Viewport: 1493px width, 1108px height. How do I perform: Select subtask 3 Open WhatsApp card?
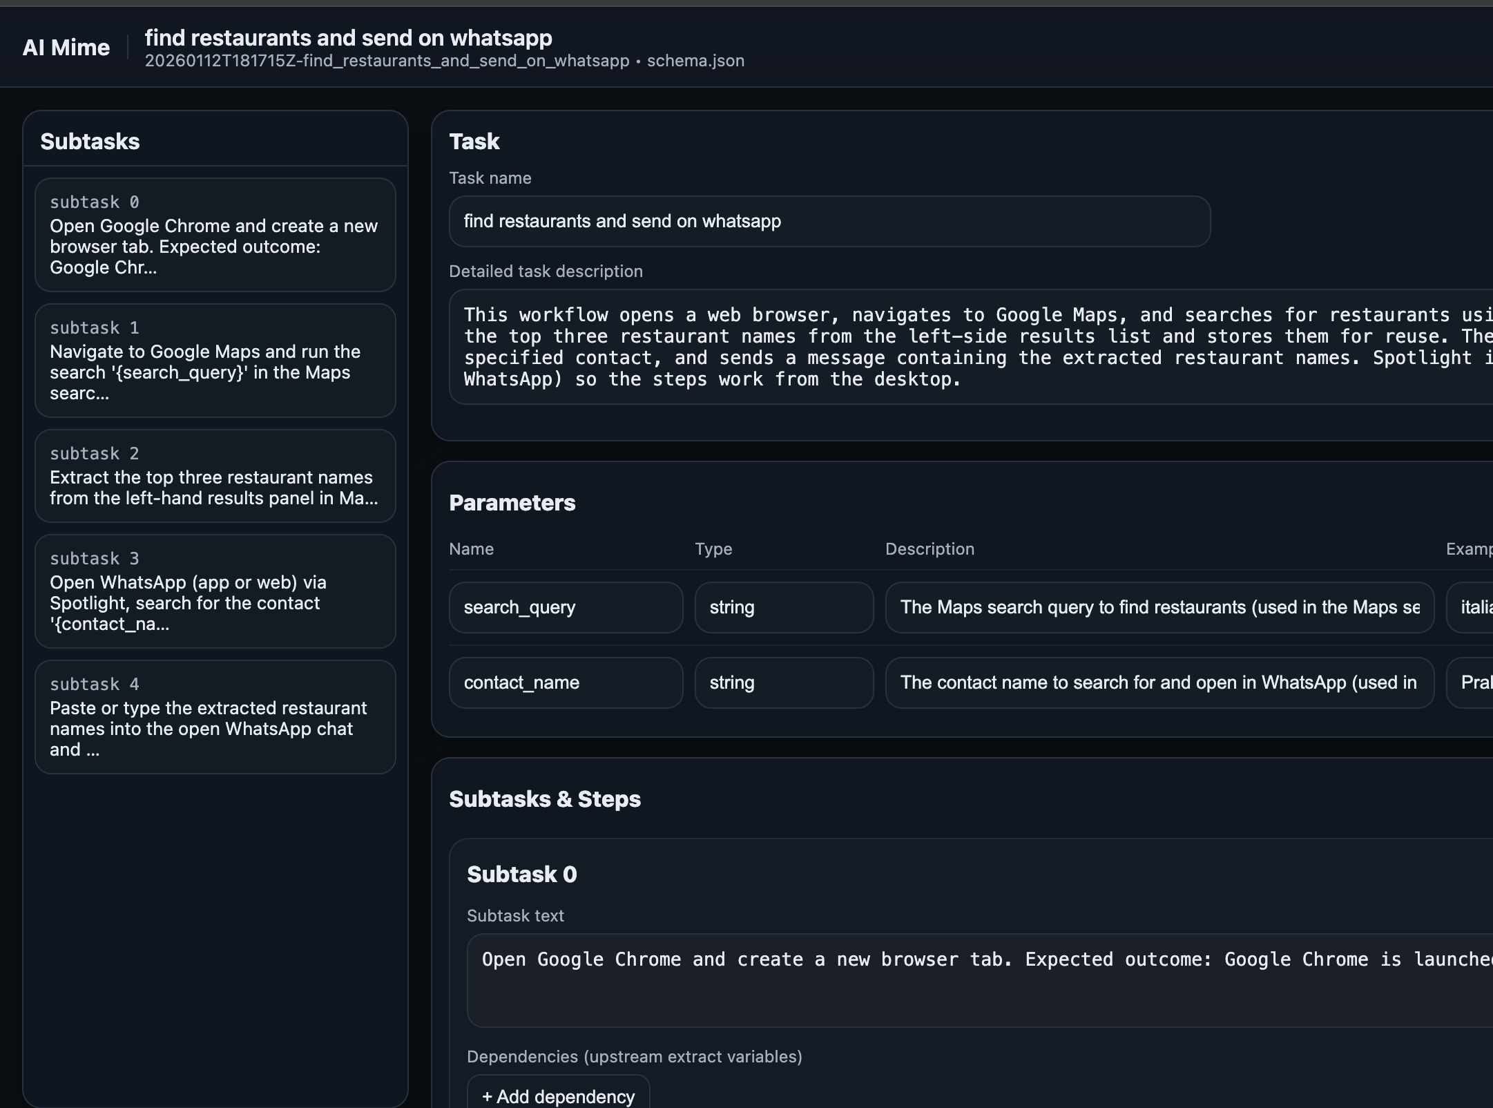(215, 591)
